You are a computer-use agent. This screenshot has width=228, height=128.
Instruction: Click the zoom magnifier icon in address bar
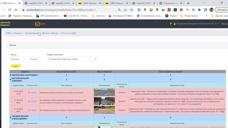(119, 10)
